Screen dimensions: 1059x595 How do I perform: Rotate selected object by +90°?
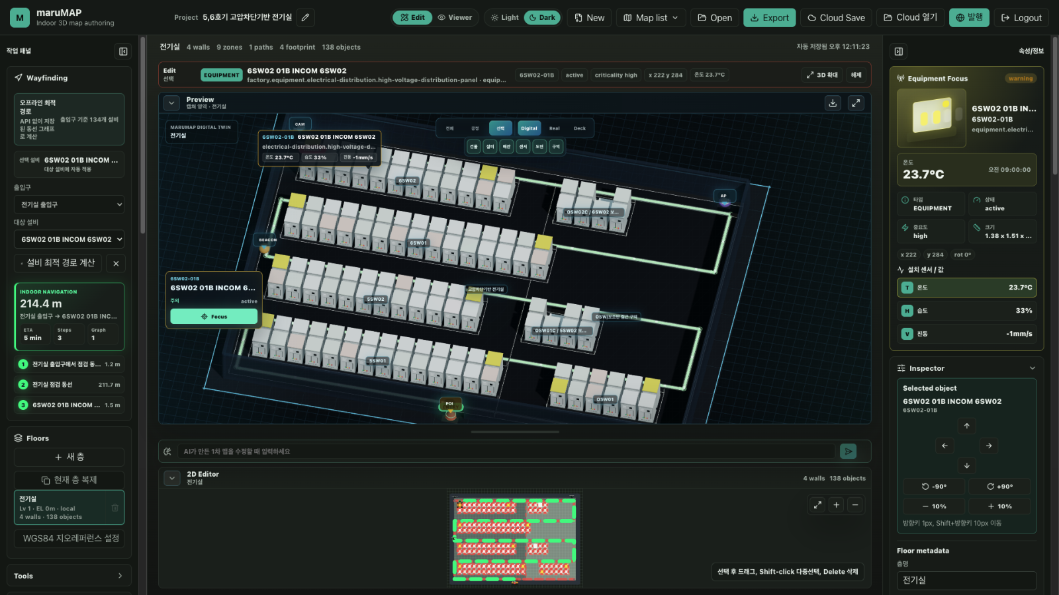(999, 487)
